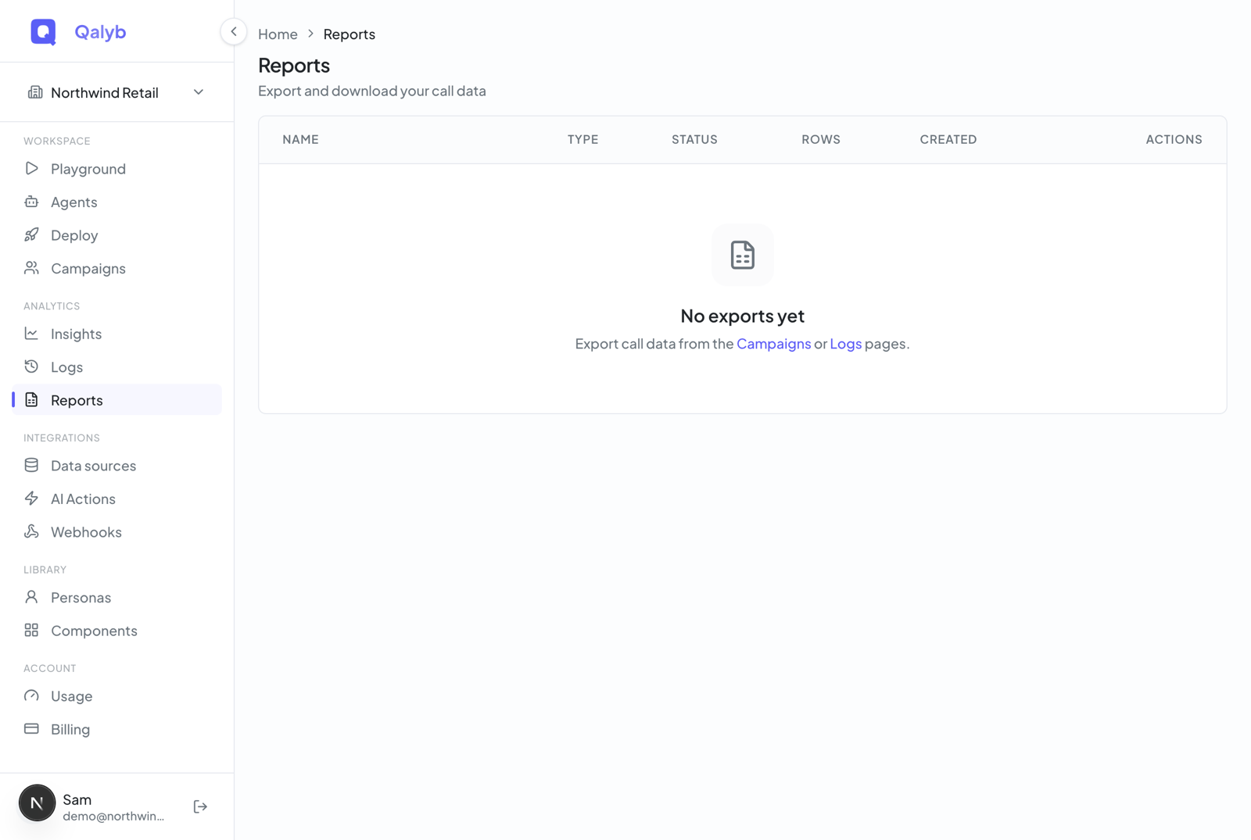Click the Sam user name
This screenshot has width=1251, height=840.
(77, 799)
